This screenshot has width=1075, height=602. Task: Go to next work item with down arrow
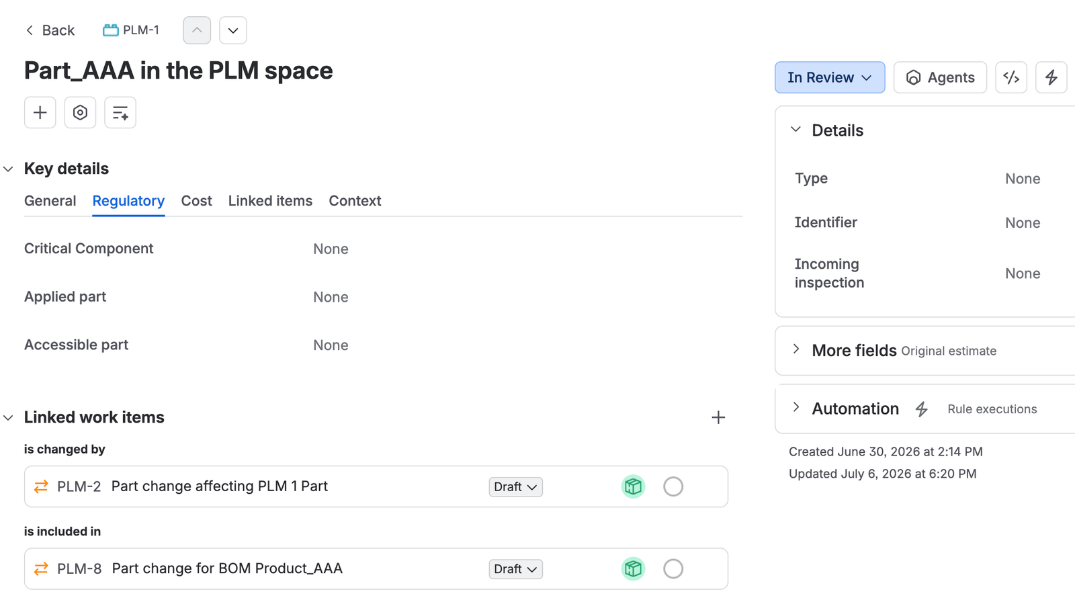click(233, 30)
